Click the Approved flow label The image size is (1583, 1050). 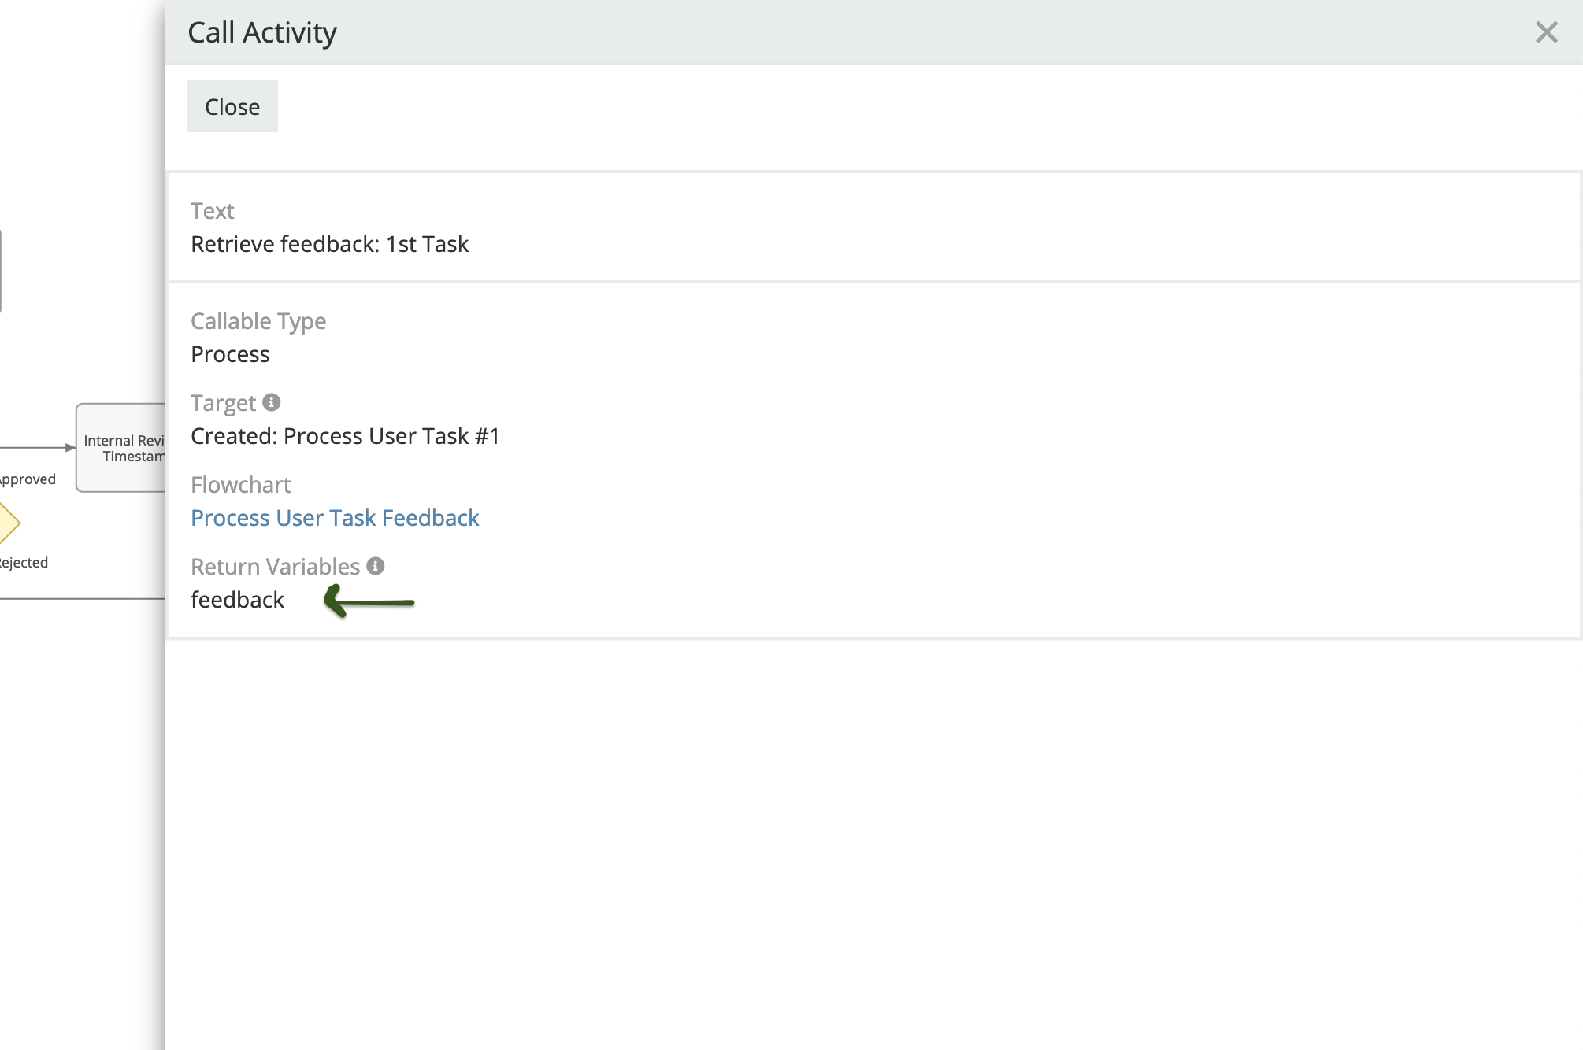pyautogui.click(x=28, y=479)
